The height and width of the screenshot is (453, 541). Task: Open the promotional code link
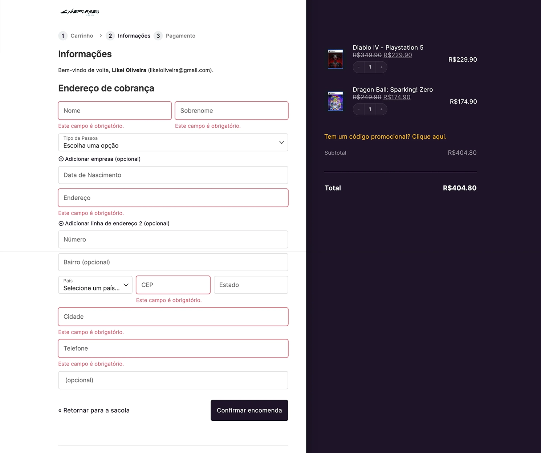(x=385, y=136)
